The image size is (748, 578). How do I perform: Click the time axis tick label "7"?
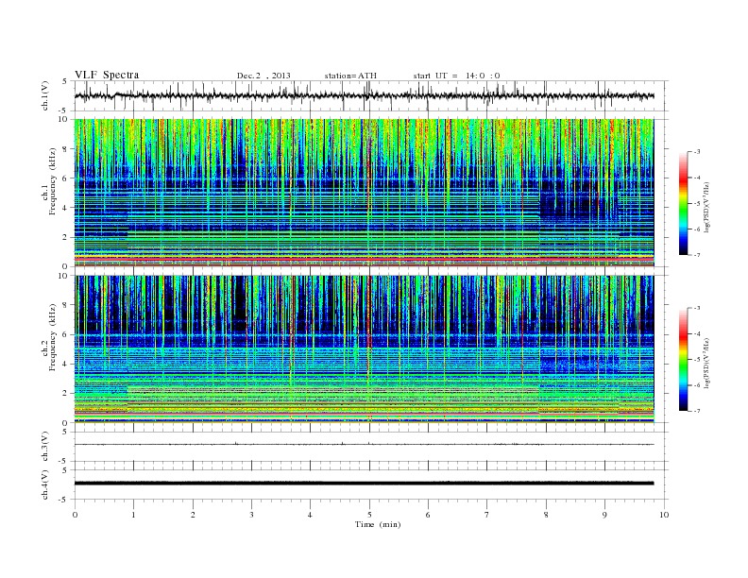tap(487, 515)
